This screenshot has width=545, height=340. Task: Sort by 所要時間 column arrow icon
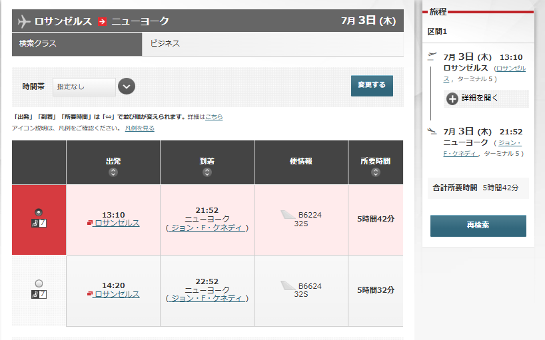[x=375, y=172]
